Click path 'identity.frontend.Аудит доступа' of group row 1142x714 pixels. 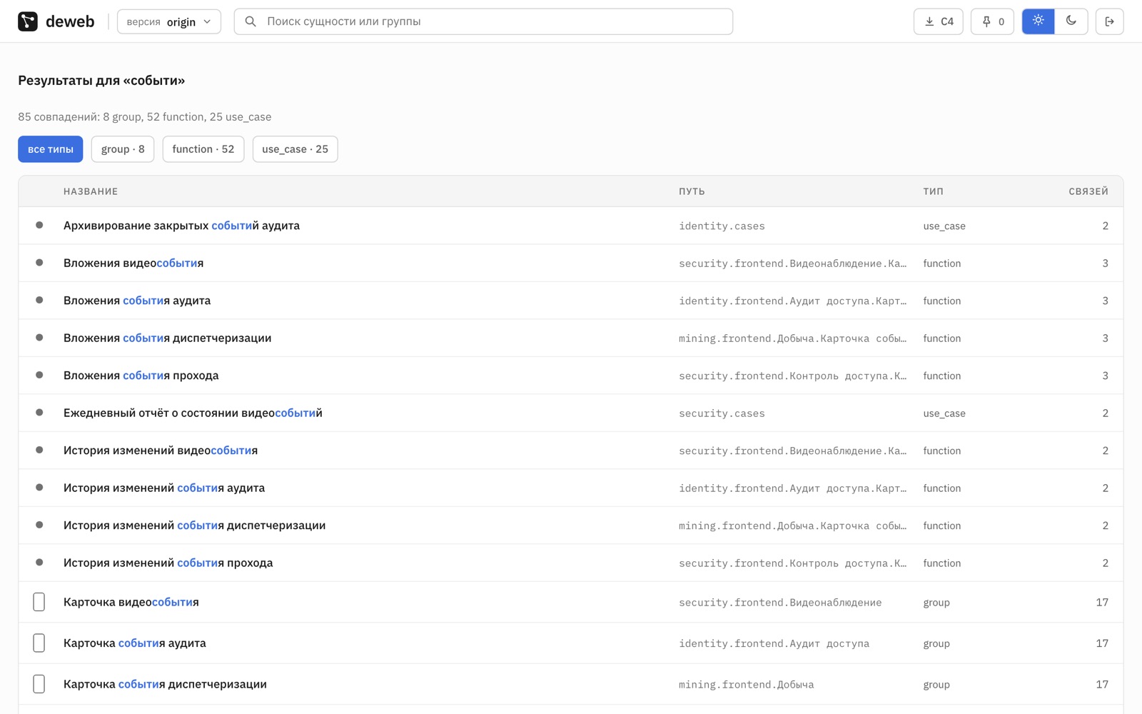774,644
